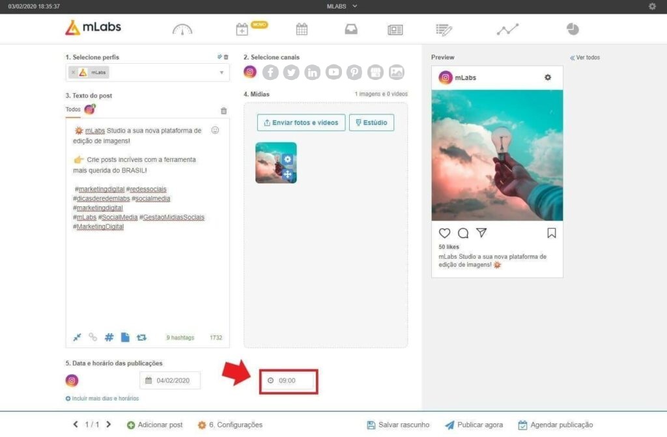Click Incluir mais dias e horários link
The height and width of the screenshot is (437, 667).
point(102,399)
